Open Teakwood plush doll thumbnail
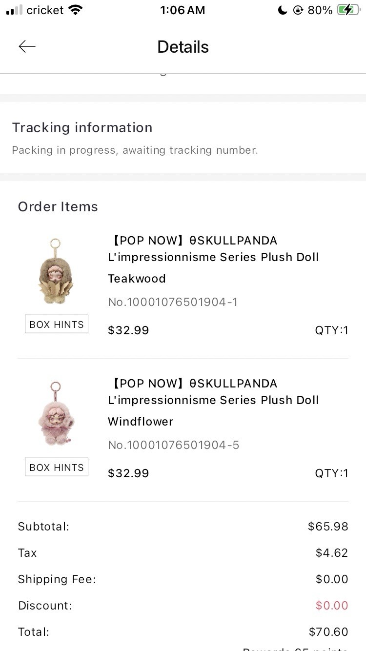 click(x=56, y=271)
